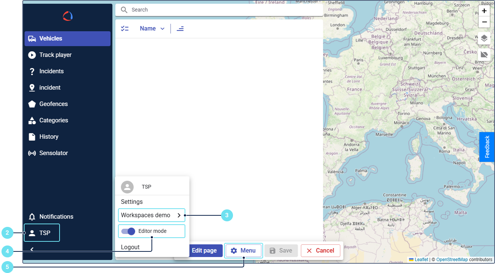
Task: Click the Geofences pentagon icon
Action: [x=32, y=104]
